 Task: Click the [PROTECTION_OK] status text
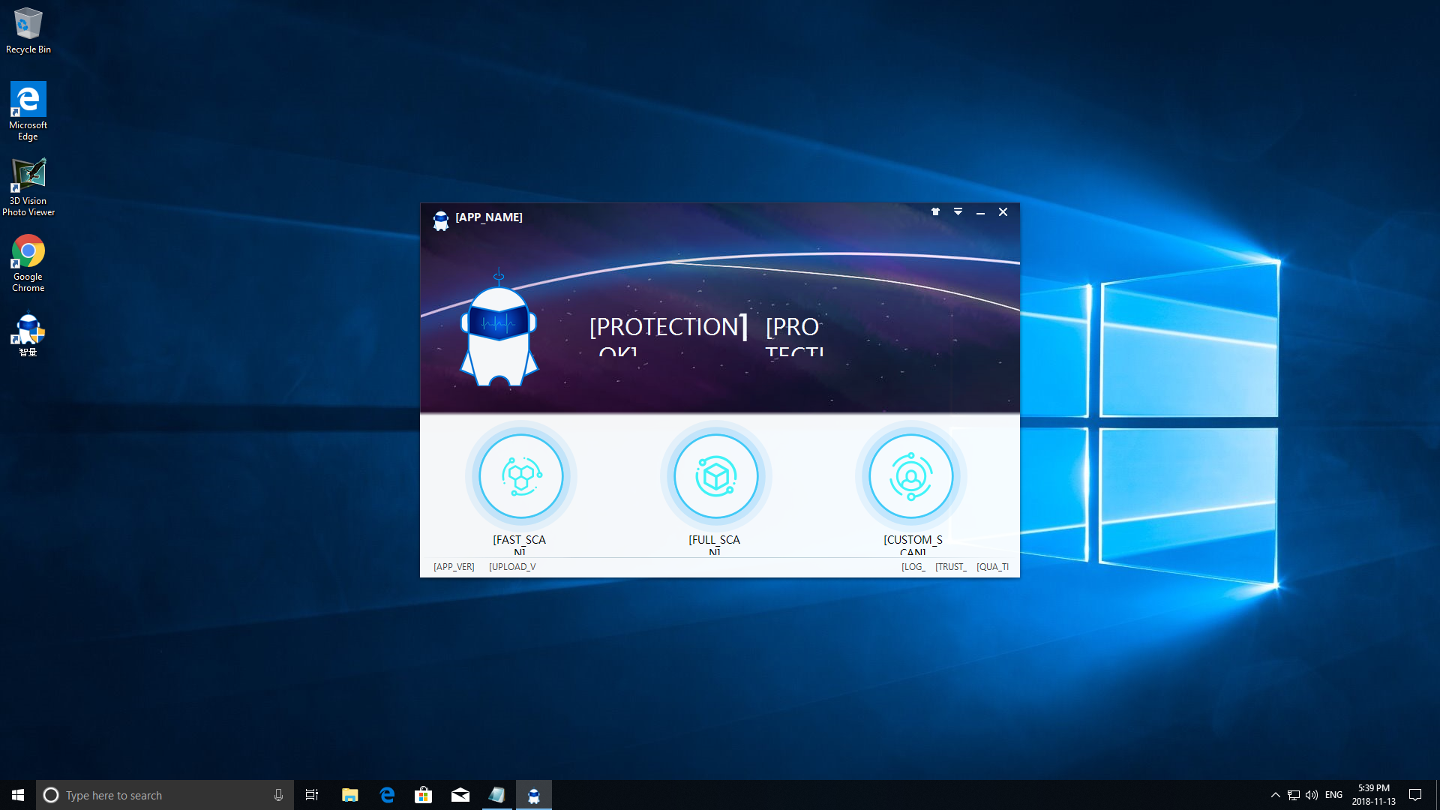(667, 328)
